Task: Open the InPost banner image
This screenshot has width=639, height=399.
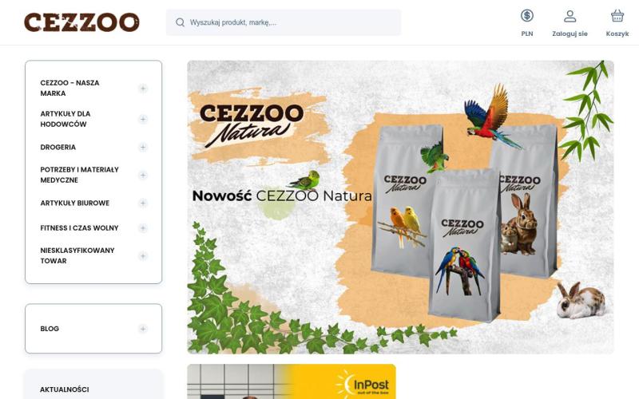Action: tap(292, 381)
